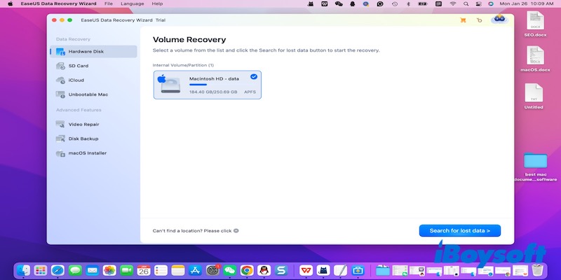Open the Video Repair feature
The height and width of the screenshot is (280, 561).
pyautogui.click(x=83, y=124)
